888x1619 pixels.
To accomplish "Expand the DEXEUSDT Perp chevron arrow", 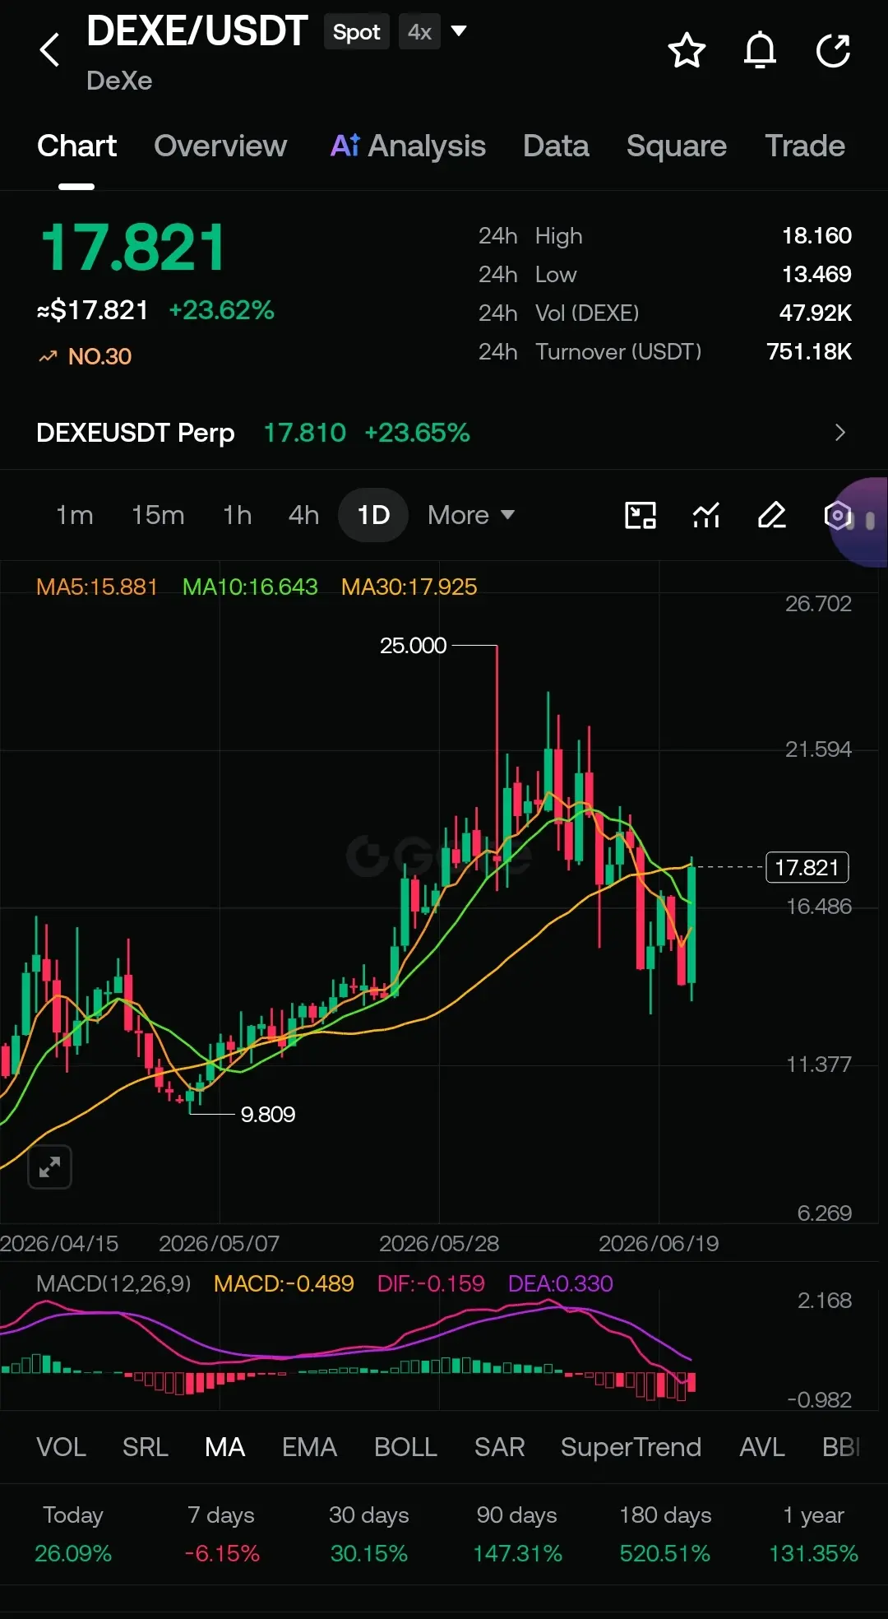I will (x=839, y=433).
